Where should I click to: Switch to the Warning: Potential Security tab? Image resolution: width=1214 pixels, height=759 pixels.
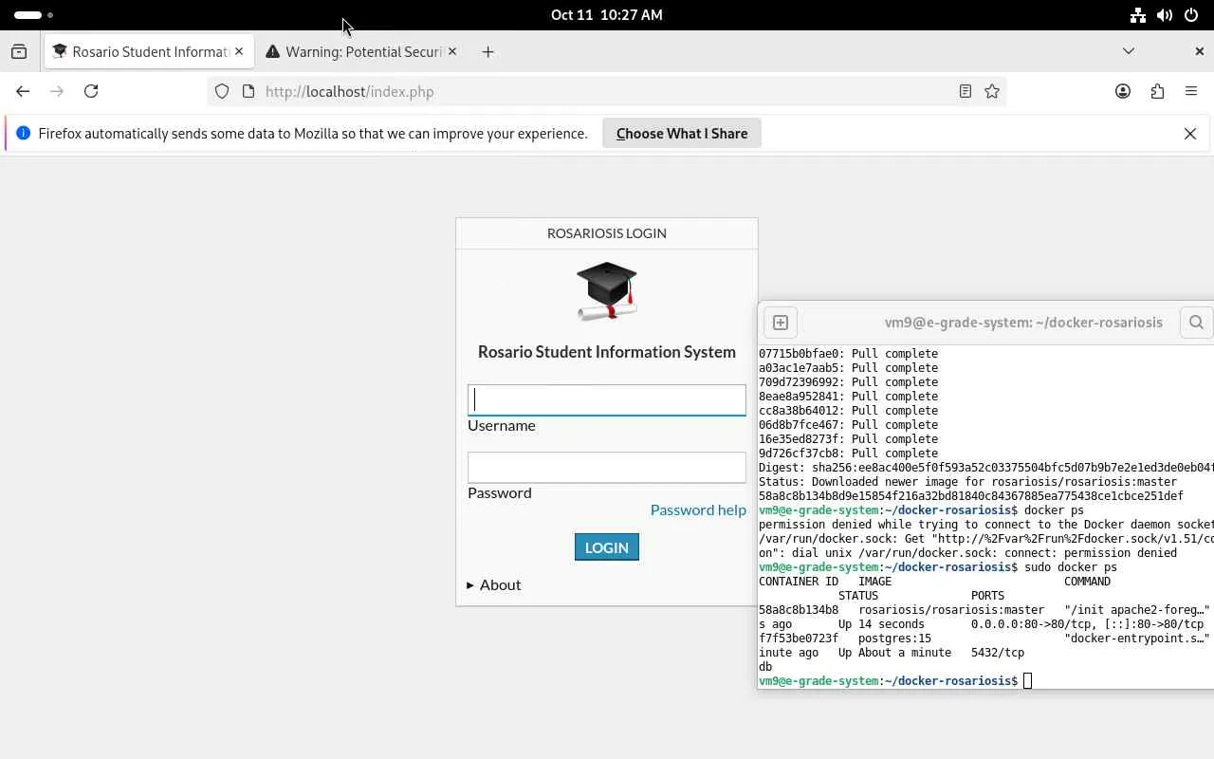361,51
